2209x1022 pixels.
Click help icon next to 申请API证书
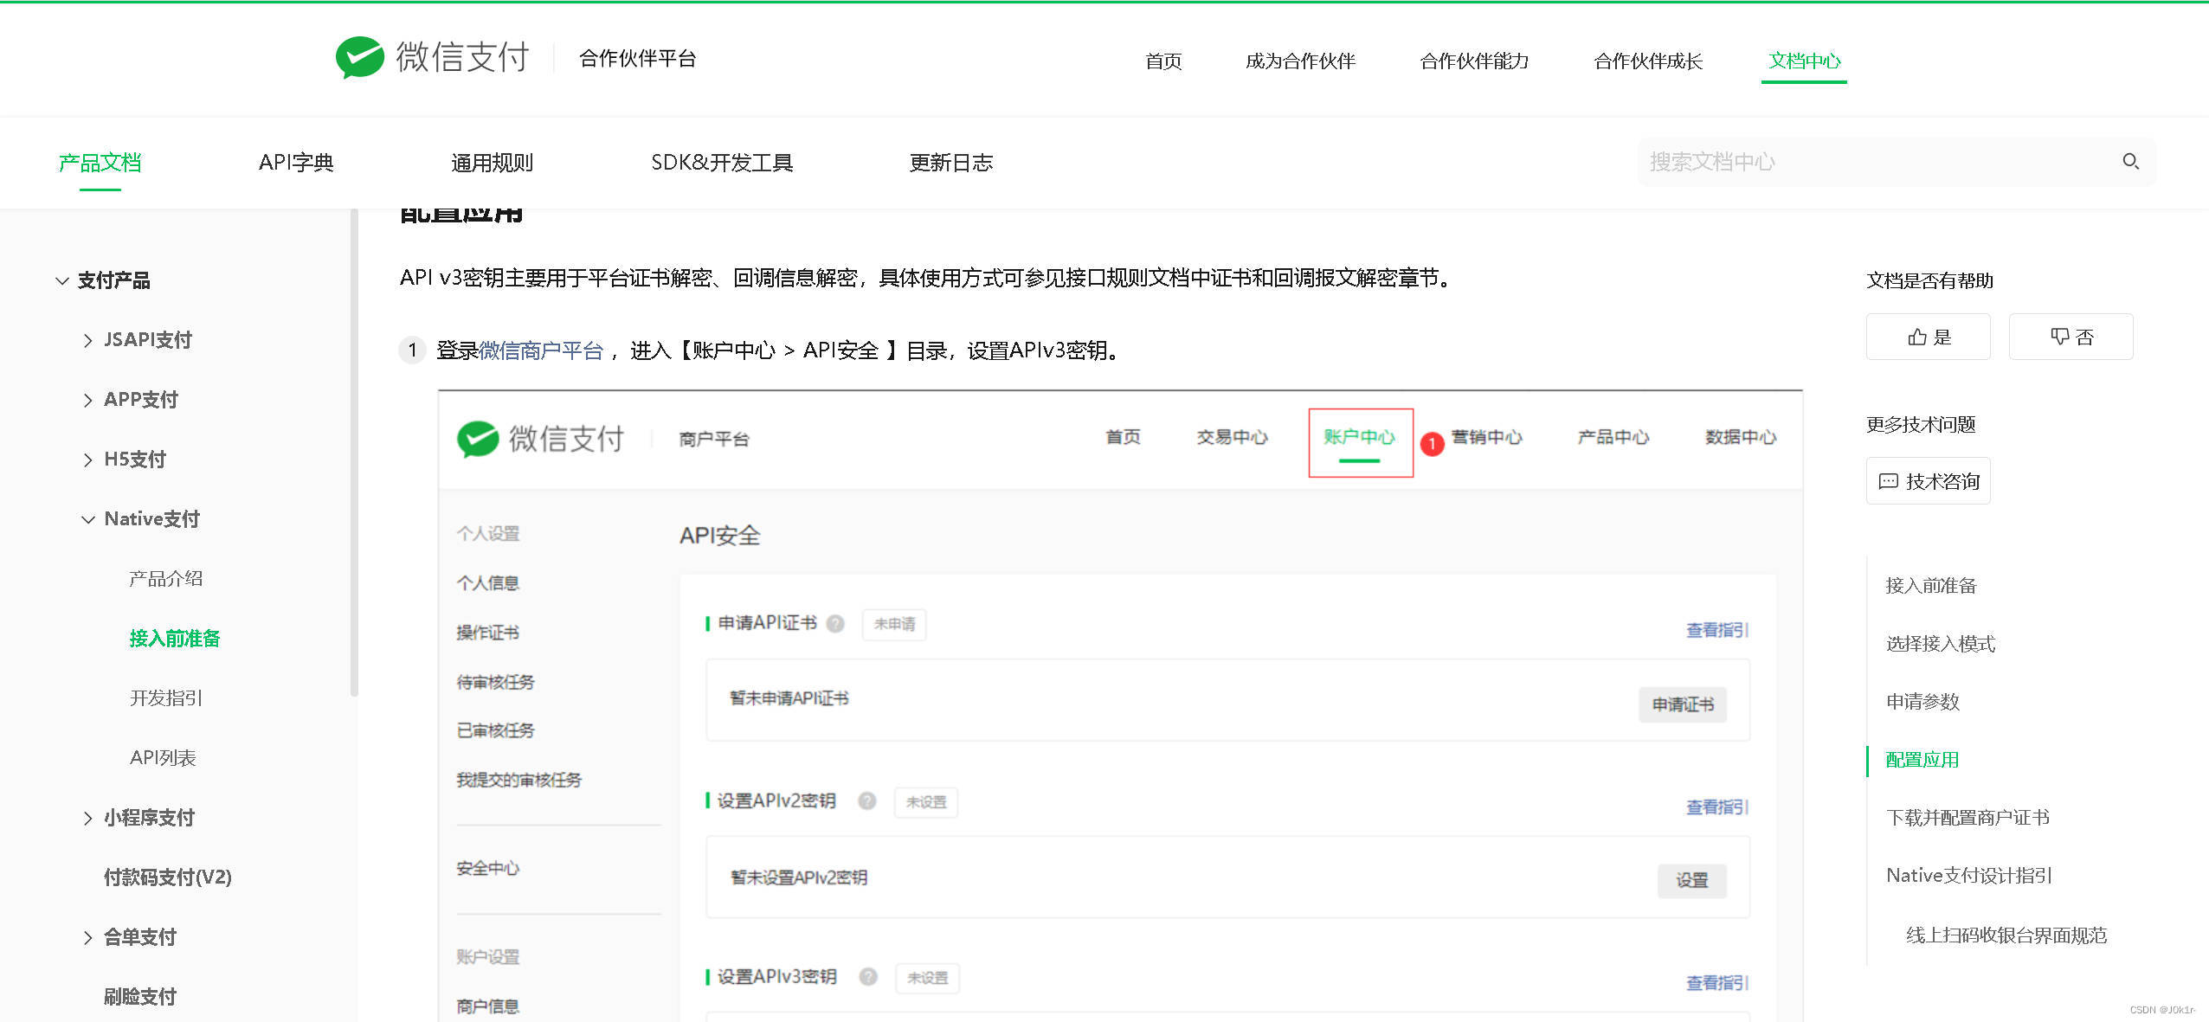pos(834,624)
